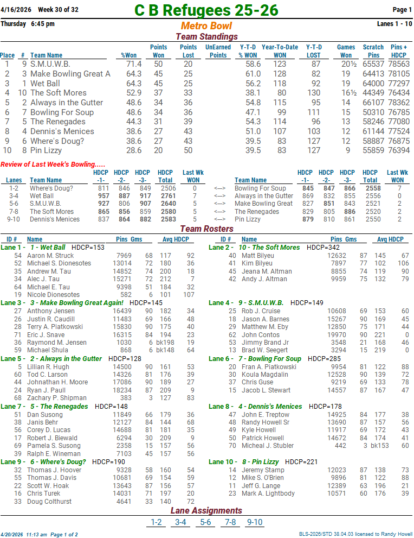
Task: Click '7 - Bowling For Soup' roster header
Action: pos(270,358)
